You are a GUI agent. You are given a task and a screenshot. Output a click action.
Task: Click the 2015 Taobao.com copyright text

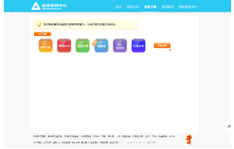pos(141,143)
